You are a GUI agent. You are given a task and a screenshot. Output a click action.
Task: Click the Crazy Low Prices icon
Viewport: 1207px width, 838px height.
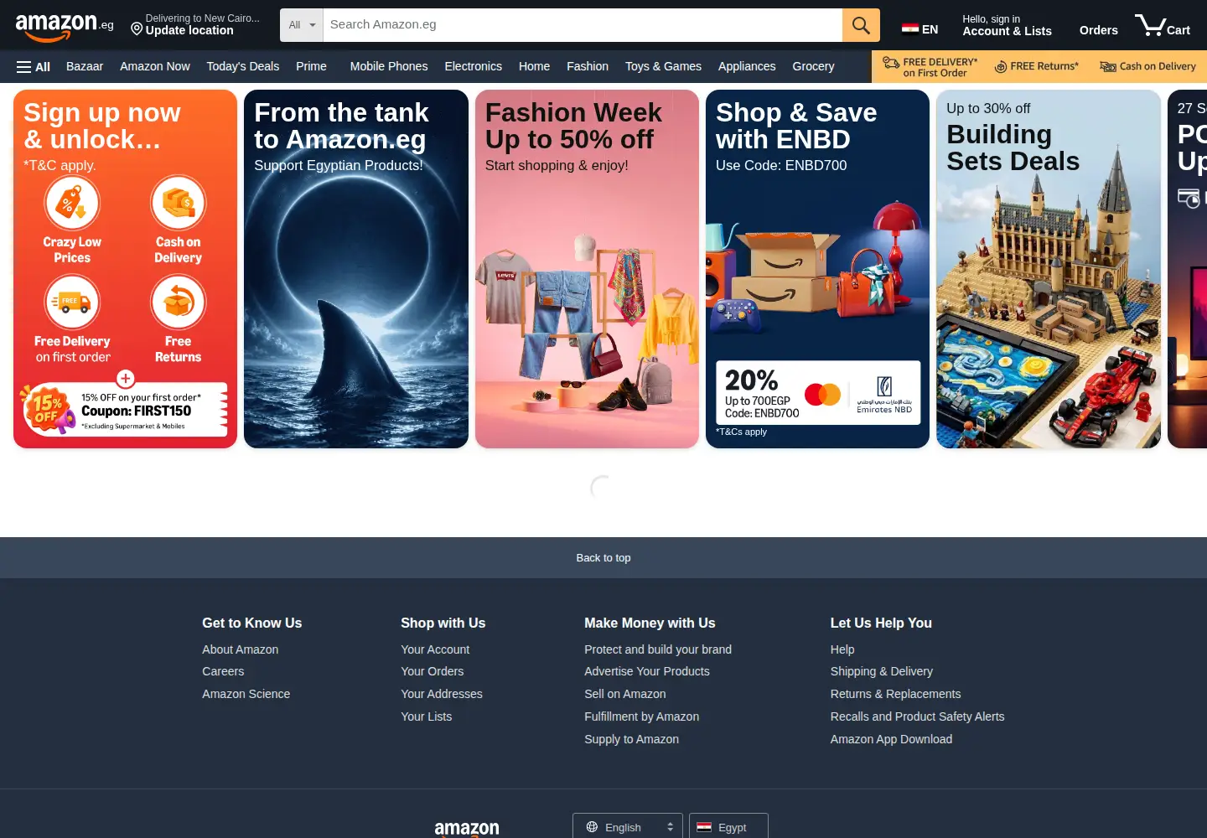(x=72, y=203)
